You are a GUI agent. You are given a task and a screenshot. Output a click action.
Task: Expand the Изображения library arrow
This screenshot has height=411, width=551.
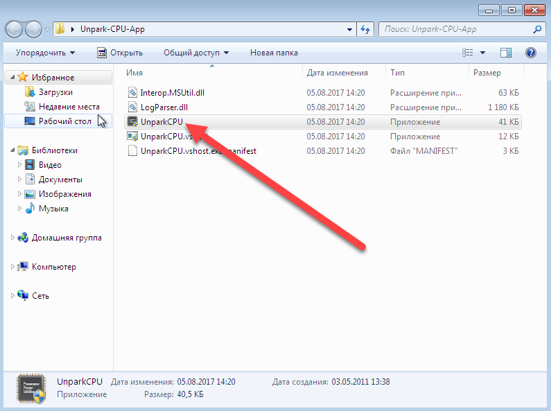19,193
